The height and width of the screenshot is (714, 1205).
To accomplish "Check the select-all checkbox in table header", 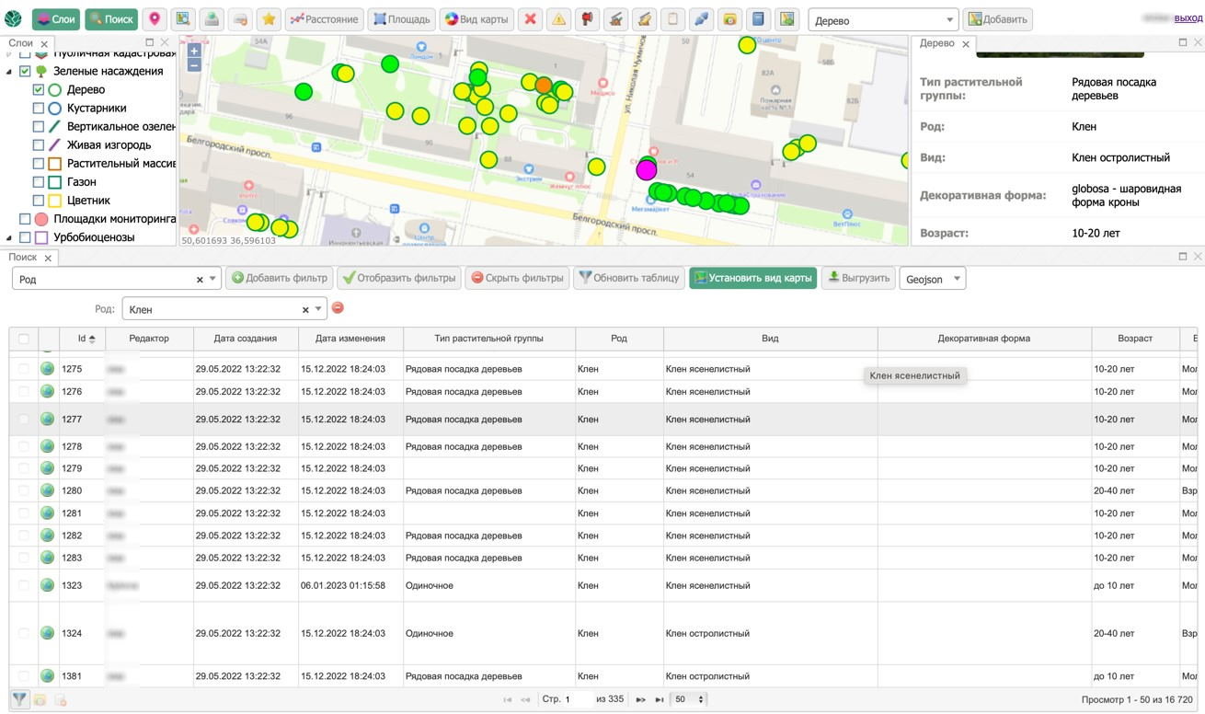I will (24, 339).
